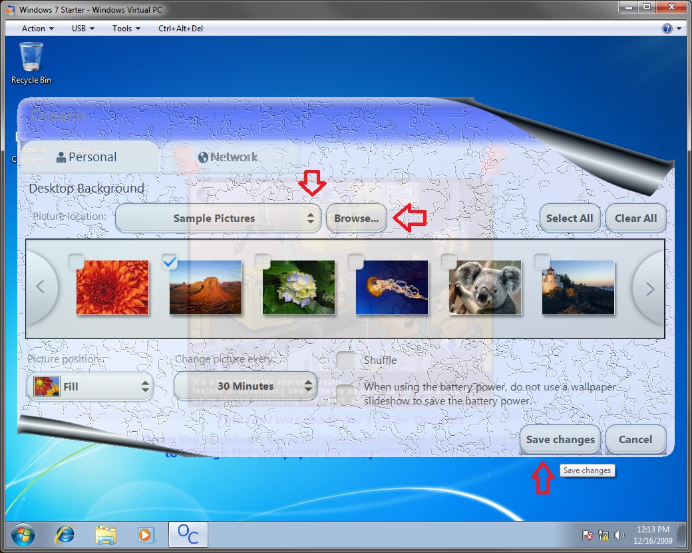692x553 pixels.
Task: Switch to the Network tab
Action: pos(229,157)
